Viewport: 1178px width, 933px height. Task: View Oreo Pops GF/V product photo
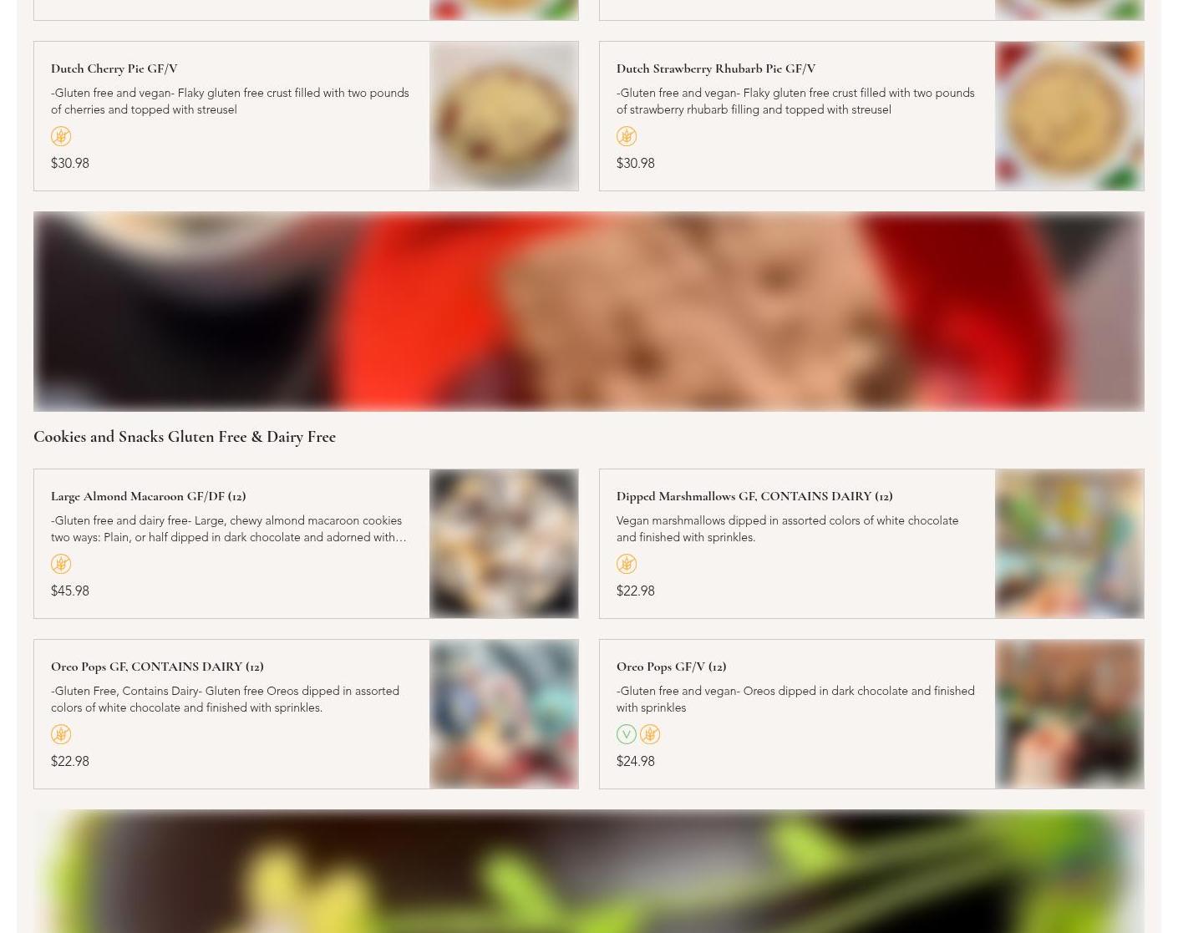pos(1069,714)
